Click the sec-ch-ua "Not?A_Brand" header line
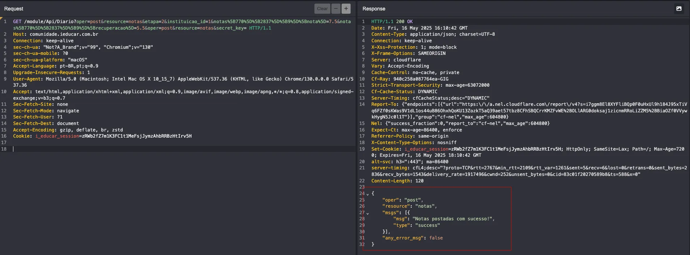Viewport: 690px width, 255px height. (83, 47)
